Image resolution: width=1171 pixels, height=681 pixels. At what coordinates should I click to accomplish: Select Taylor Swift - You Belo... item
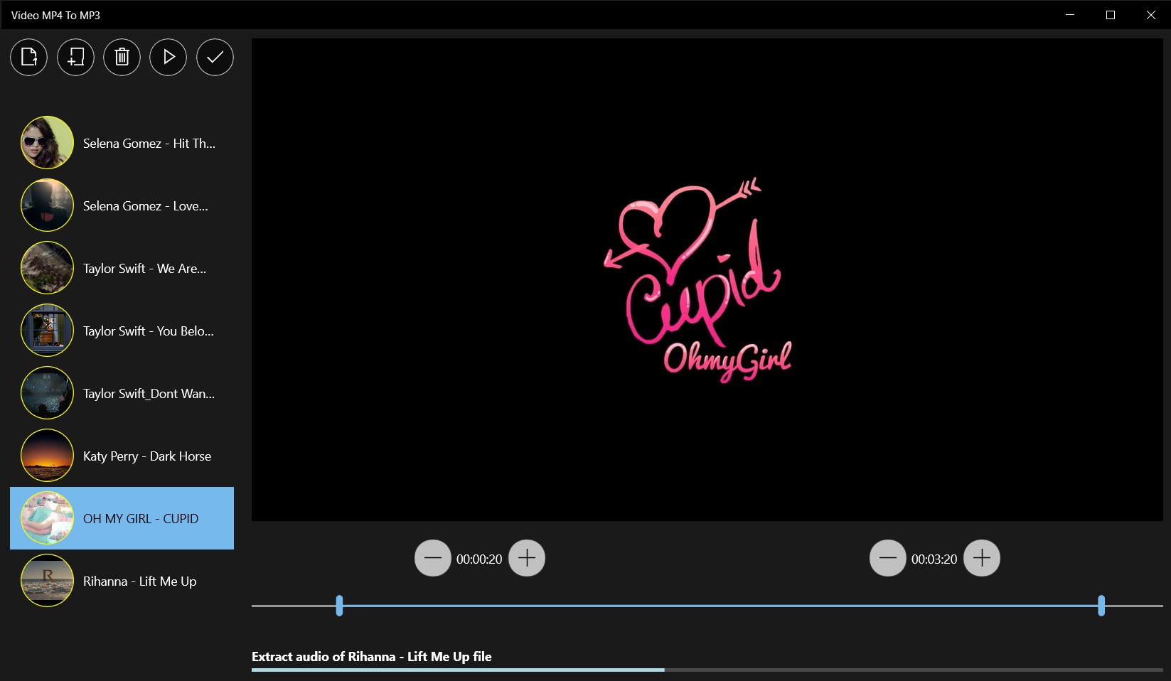[122, 331]
